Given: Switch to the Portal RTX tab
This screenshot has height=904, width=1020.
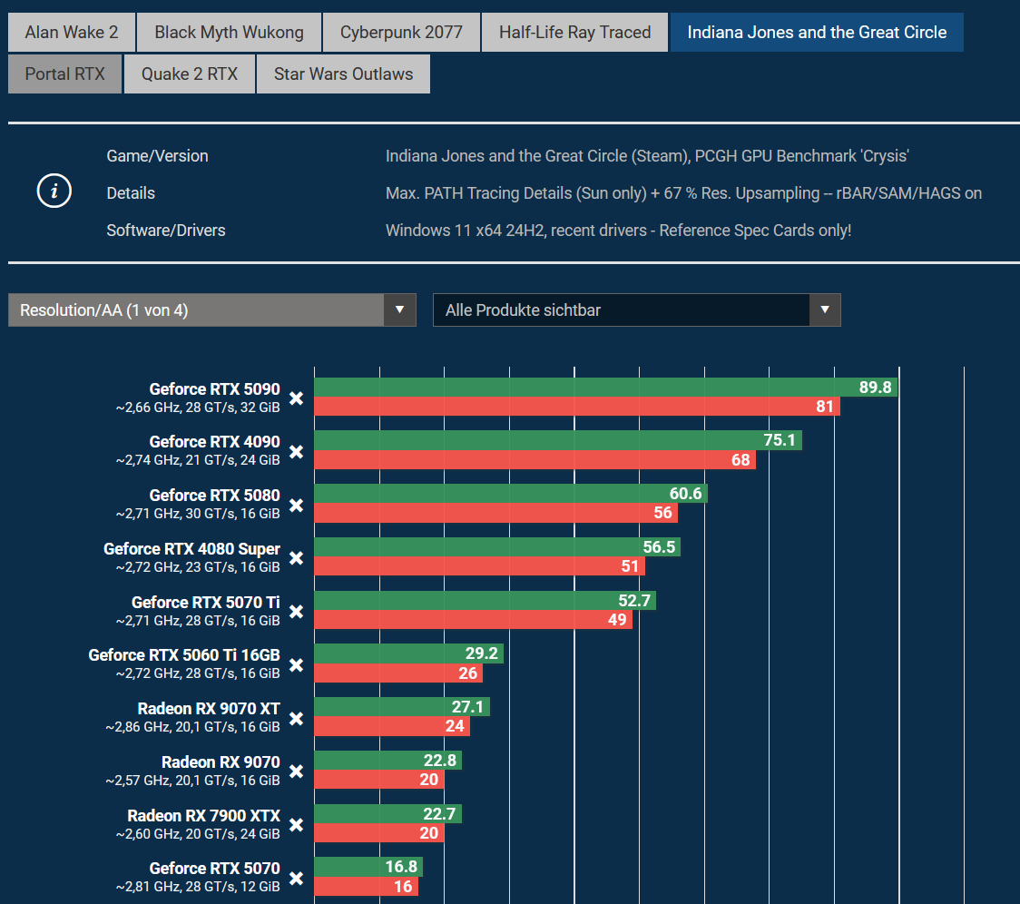Looking at the screenshot, I should (x=64, y=74).
